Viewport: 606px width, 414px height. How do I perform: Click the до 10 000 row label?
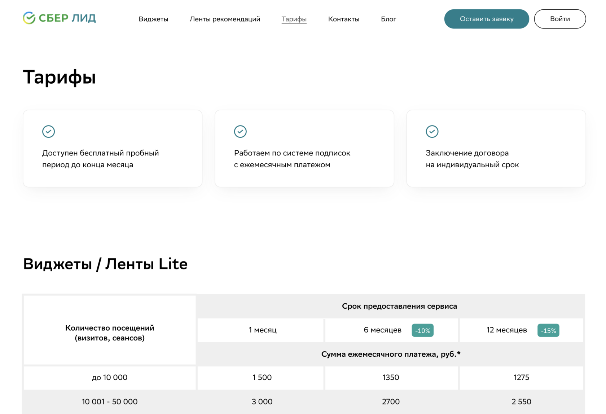pyautogui.click(x=110, y=378)
